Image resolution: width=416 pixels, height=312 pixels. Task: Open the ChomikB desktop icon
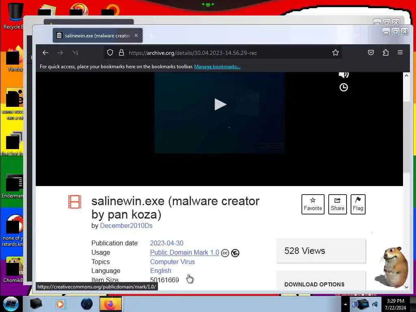click(x=13, y=269)
